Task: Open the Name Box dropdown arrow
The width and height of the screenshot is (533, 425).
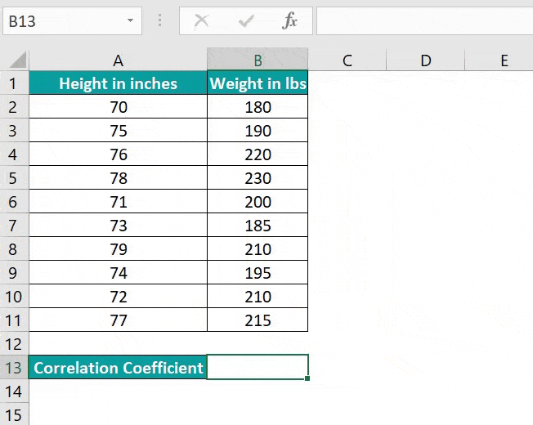Action: pyautogui.click(x=130, y=20)
